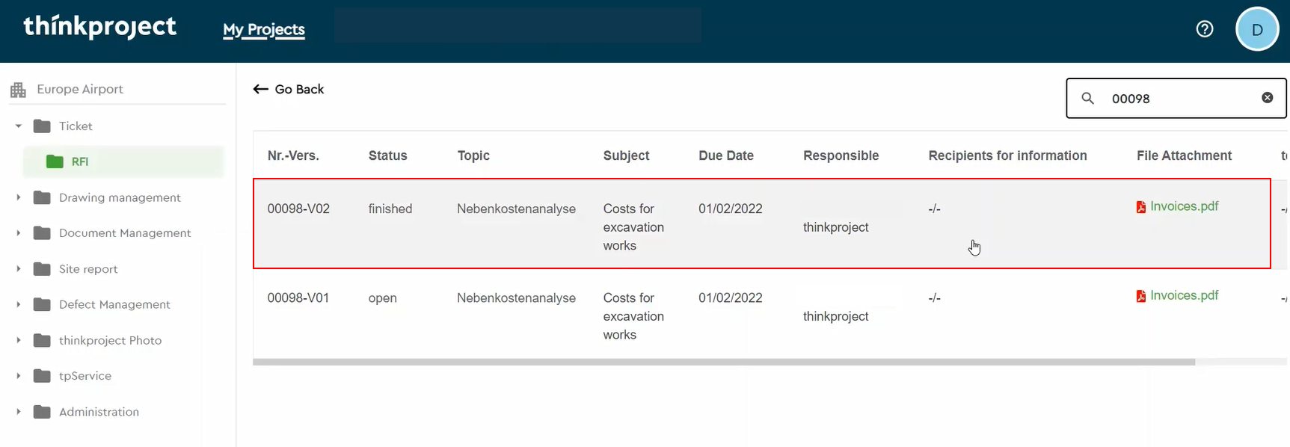
Task: Click the green RFI folder icon
Action: [55, 161]
